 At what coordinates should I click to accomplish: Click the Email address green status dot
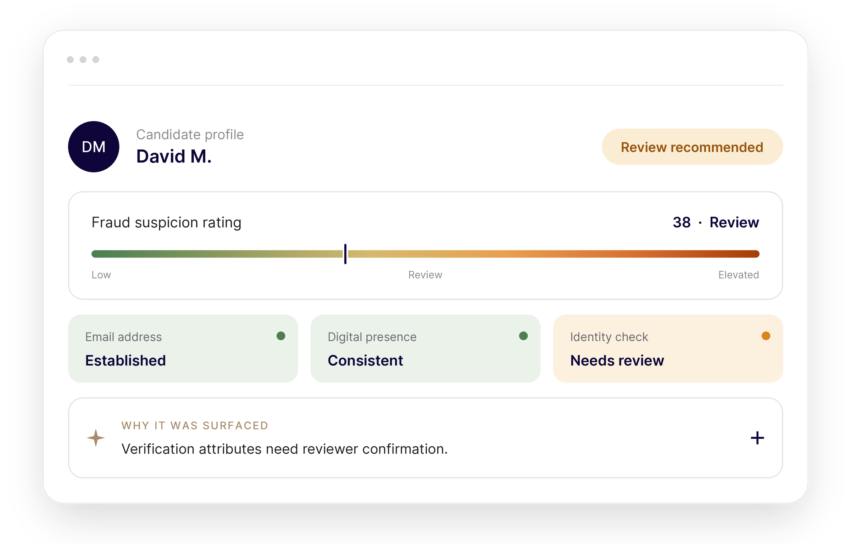pos(281,336)
